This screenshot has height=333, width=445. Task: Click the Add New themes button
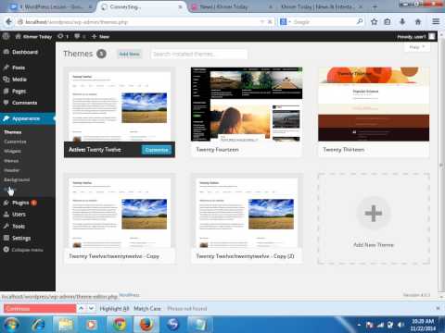[x=129, y=54]
